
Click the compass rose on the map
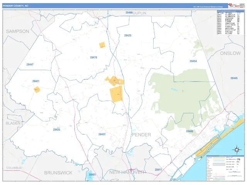click(x=237, y=150)
